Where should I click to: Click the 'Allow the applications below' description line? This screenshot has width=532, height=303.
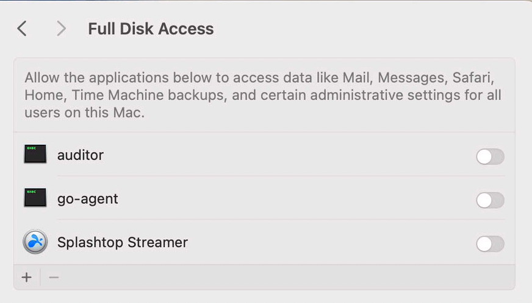259,78
